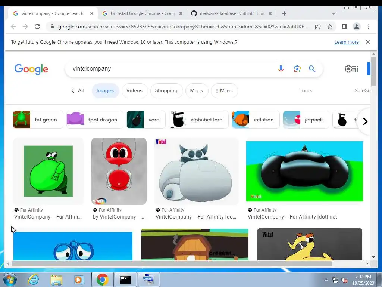This screenshot has height=287, width=382.
Task: Open the gray horned creature image
Action: [196, 171]
